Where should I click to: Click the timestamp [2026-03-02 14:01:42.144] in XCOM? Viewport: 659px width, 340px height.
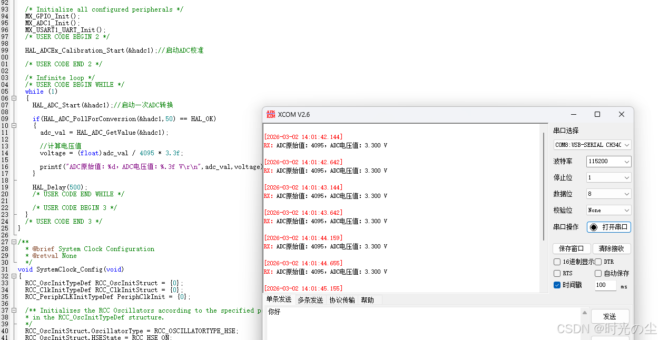pos(303,137)
